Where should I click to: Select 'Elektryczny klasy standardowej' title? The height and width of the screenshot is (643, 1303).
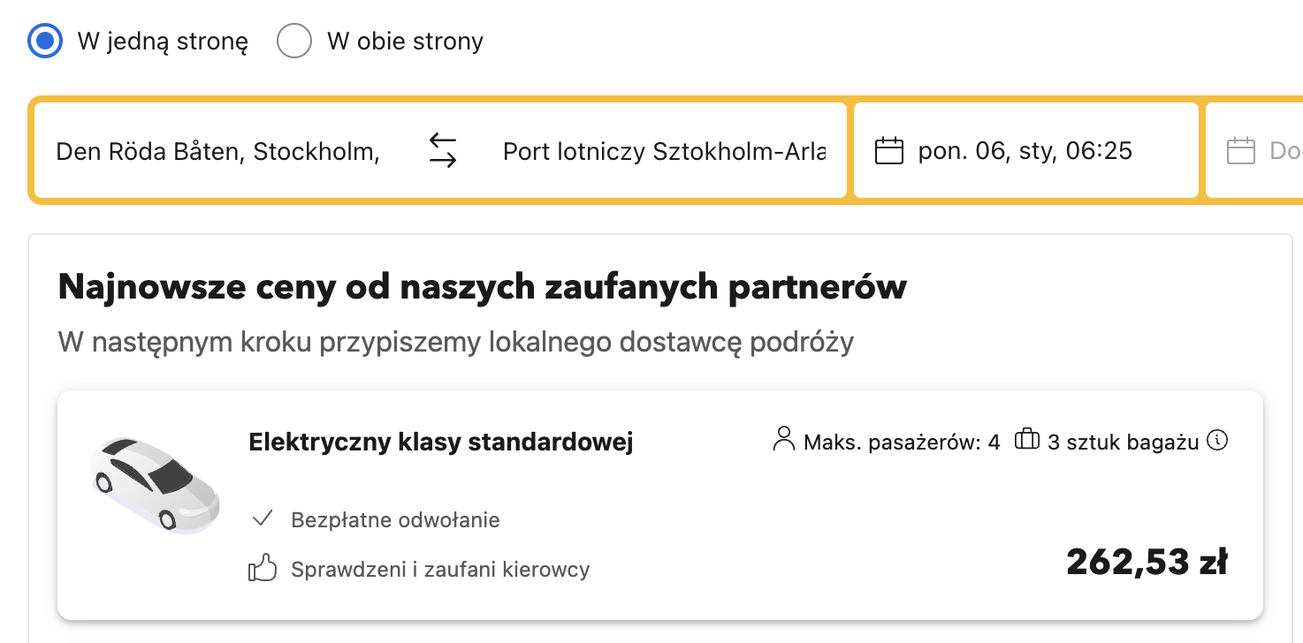(x=441, y=442)
